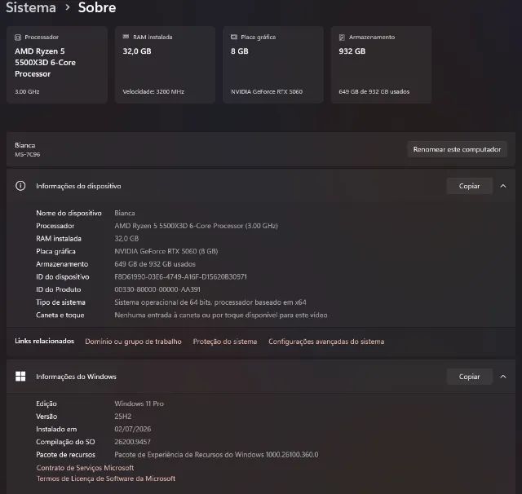
Task: Click the Edição value Windows 11 Pro
Action: coord(139,404)
